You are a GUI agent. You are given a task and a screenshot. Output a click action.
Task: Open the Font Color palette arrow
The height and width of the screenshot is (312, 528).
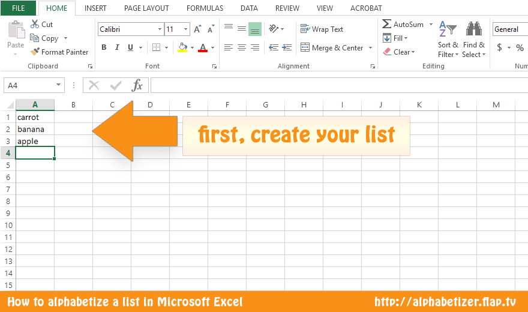tap(213, 48)
